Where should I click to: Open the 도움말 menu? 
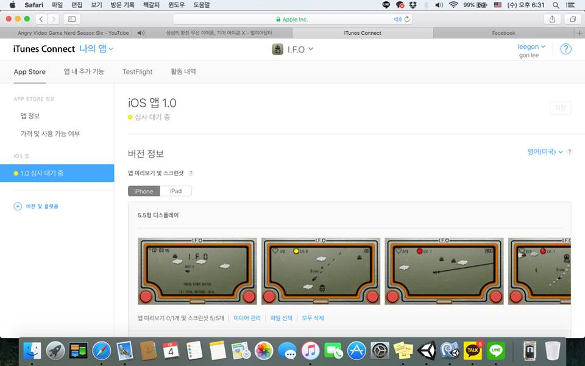[x=202, y=5]
